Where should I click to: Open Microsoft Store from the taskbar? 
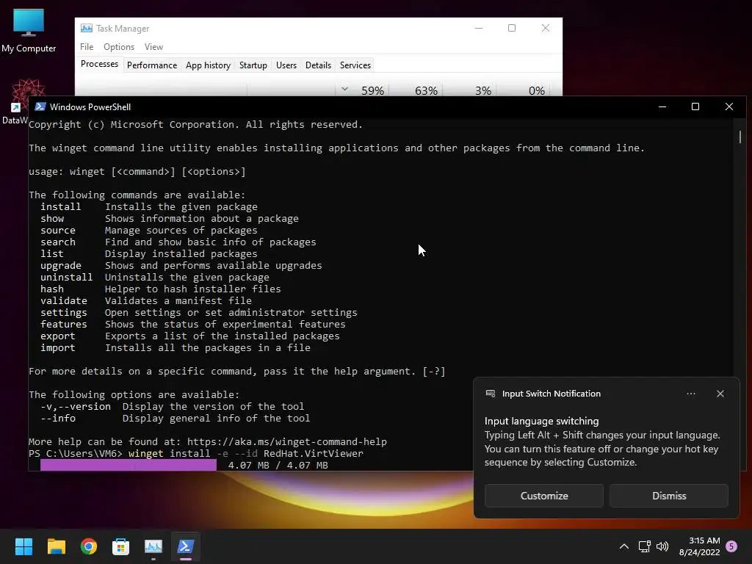coord(121,546)
